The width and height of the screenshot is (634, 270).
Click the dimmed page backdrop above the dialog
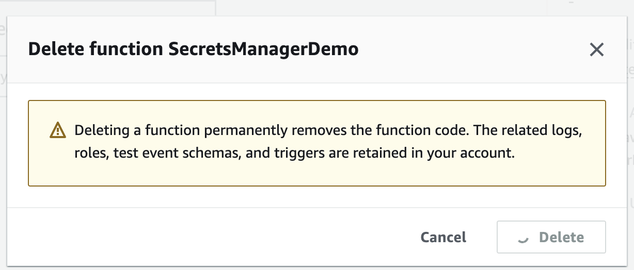(x=361, y=7)
